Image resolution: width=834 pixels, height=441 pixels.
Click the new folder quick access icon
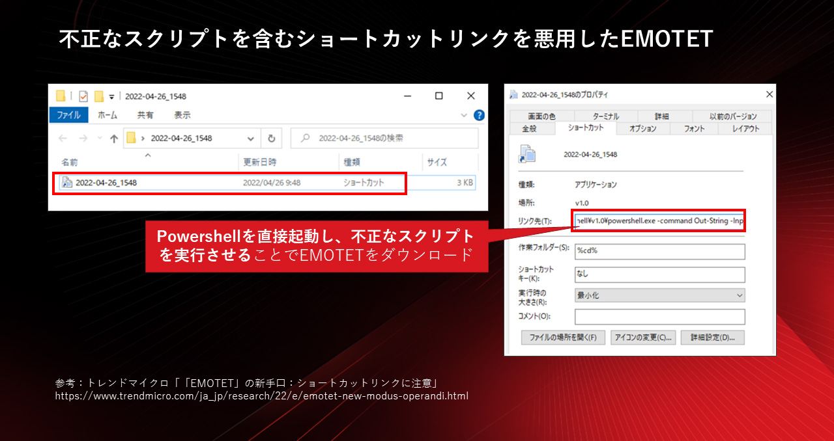(x=99, y=96)
